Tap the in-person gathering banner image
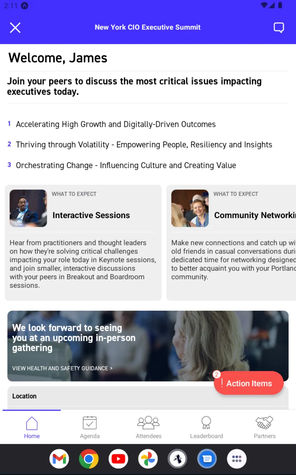 point(148,346)
